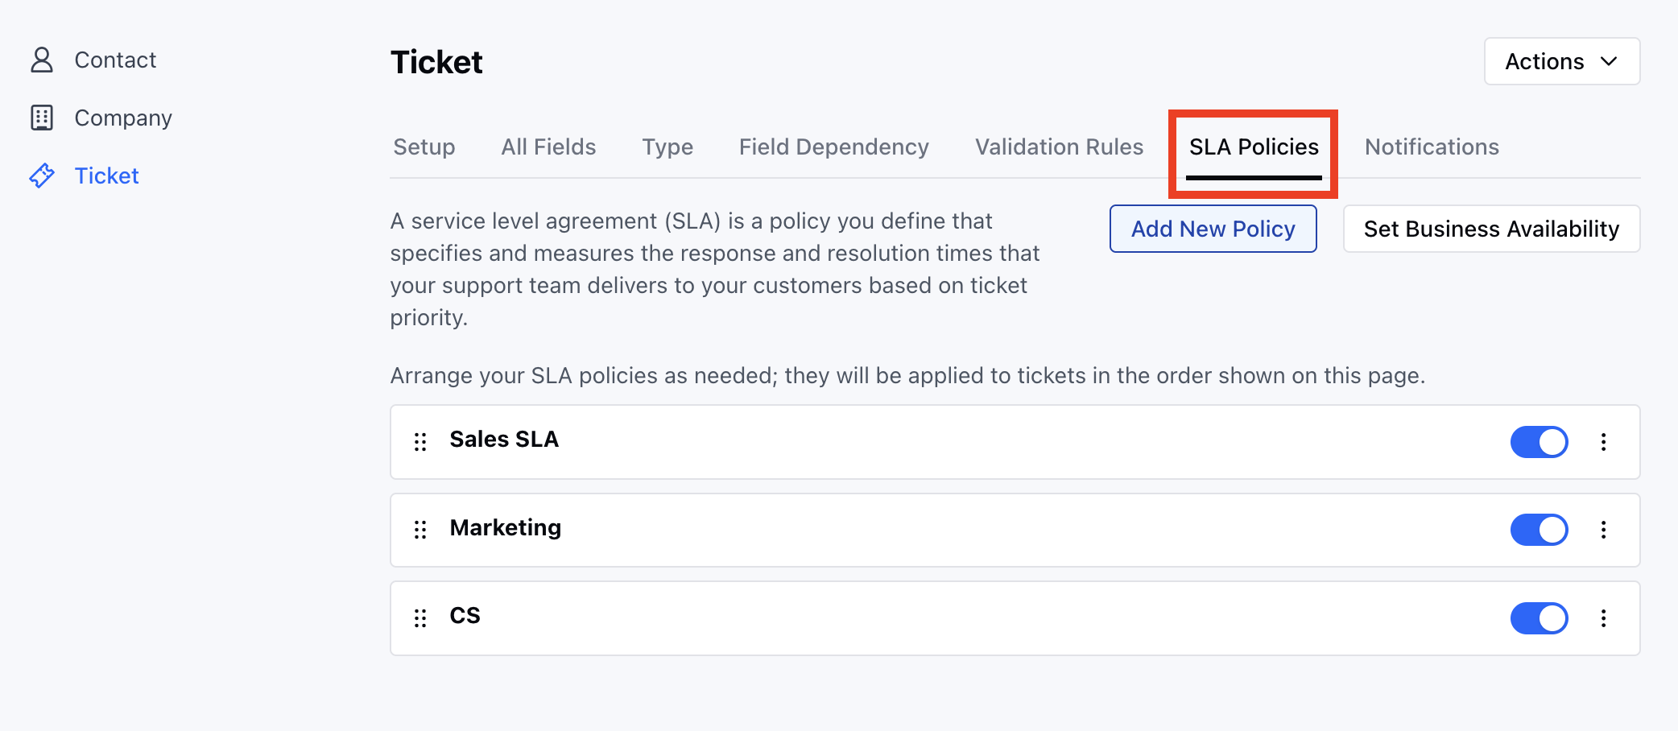Click the Ticket icon in sidebar
This screenshot has width=1678, height=731.
42,176
